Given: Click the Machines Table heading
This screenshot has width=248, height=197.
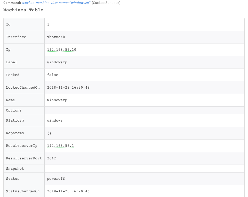Looking at the screenshot, I should click(x=23, y=10).
